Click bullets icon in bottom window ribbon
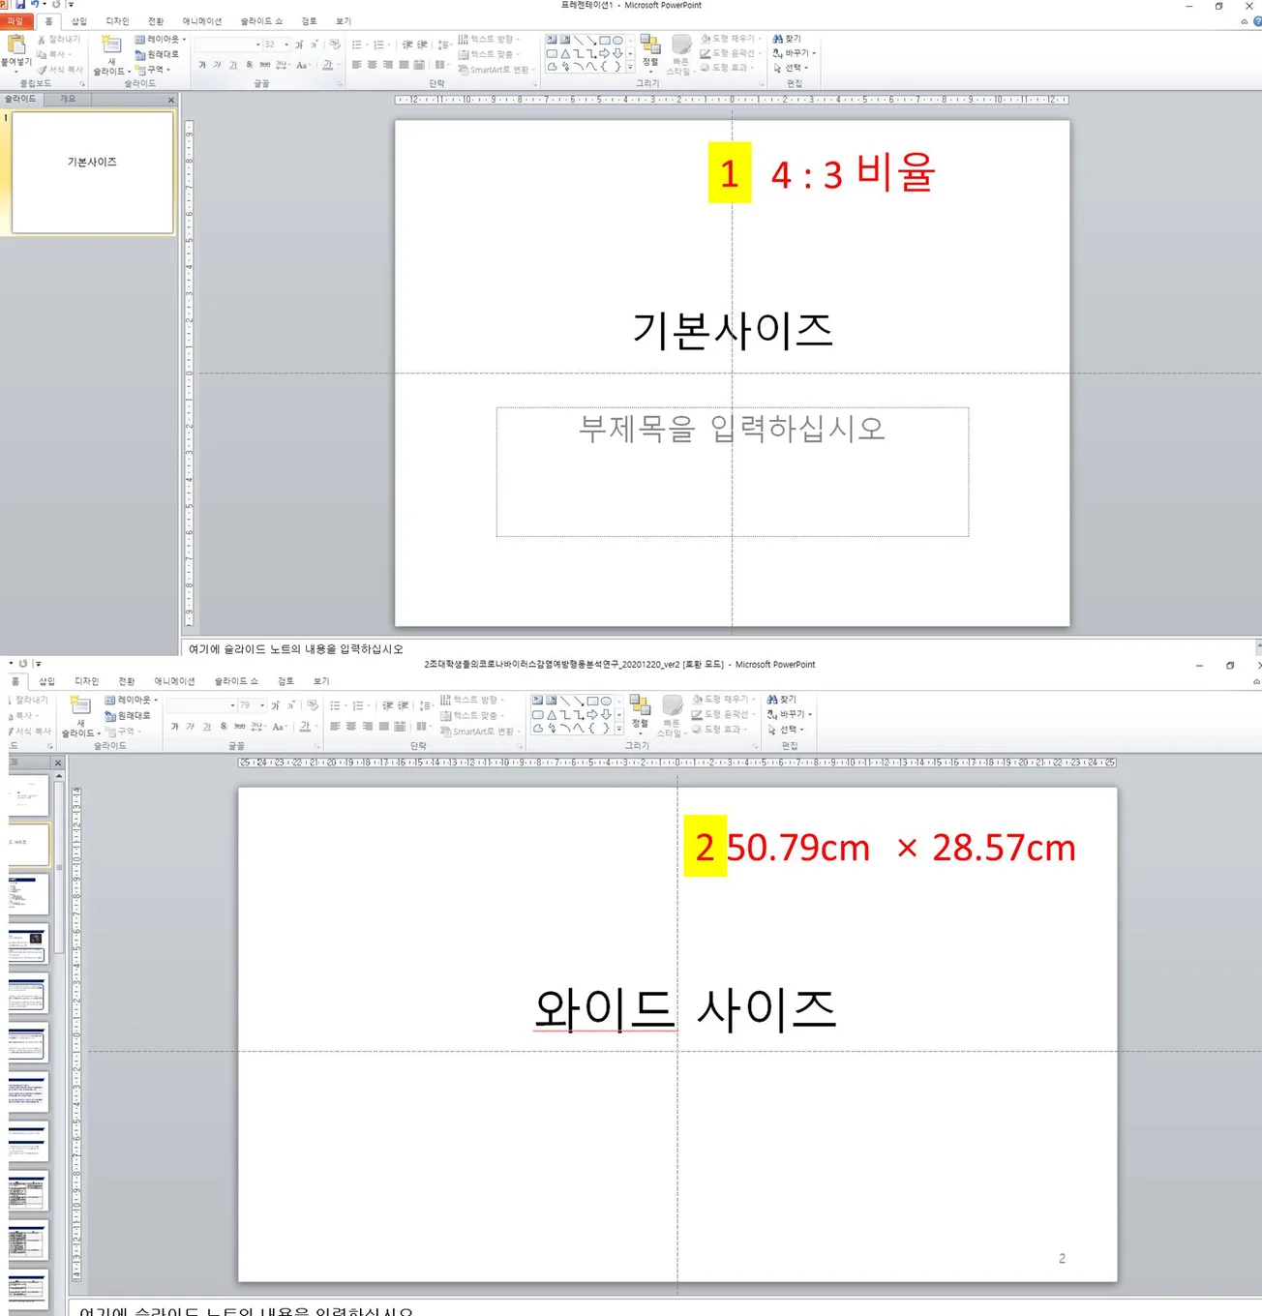Screen dimensions: 1262x1316 336,705
